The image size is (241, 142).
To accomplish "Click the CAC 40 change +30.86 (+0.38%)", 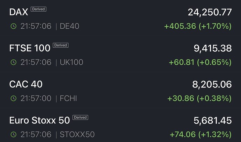I will click(199, 99).
